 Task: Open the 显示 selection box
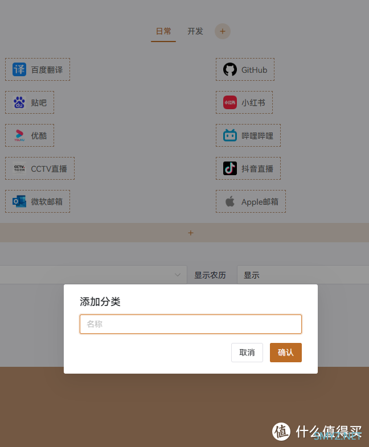303,275
